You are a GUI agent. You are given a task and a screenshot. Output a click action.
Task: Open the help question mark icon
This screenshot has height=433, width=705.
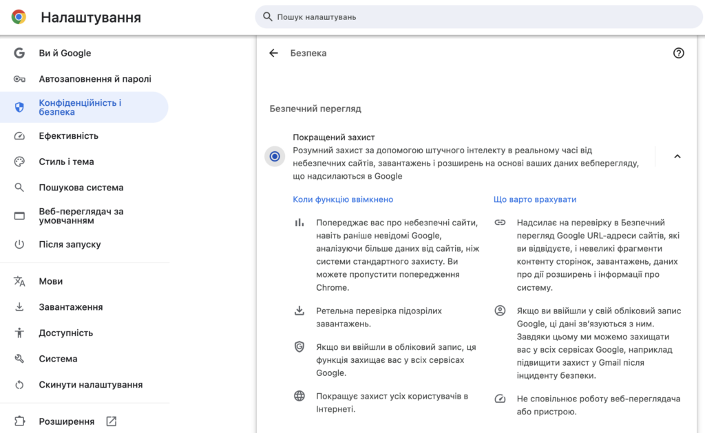click(x=679, y=53)
